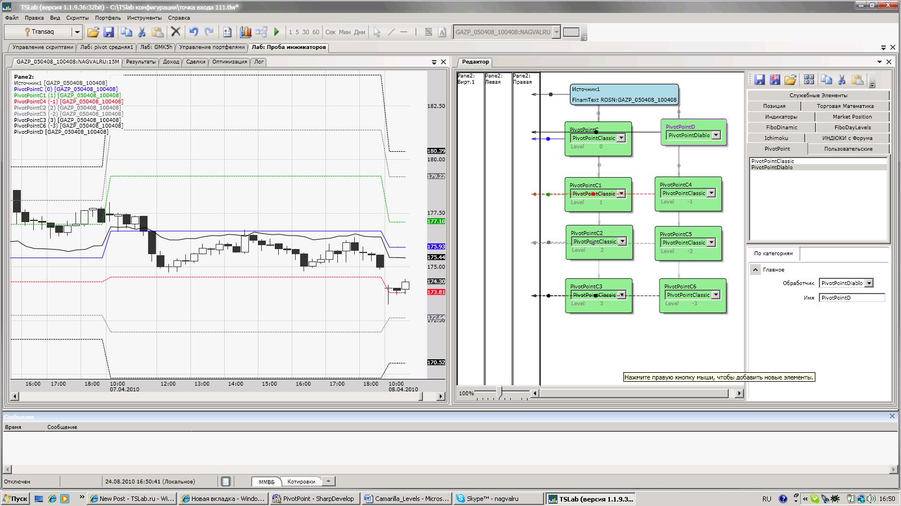Select PivotPointClassic in the handlers list
The height and width of the screenshot is (506, 901).
(773, 161)
